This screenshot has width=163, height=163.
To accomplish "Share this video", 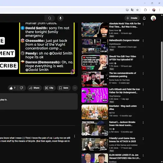I will click(35, 88).
